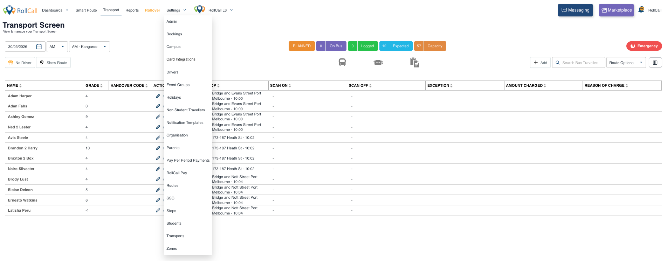Image resolution: width=667 pixels, height=261 pixels.
Task: Click edit pencil for Ashley Gomez
Action: click(158, 117)
